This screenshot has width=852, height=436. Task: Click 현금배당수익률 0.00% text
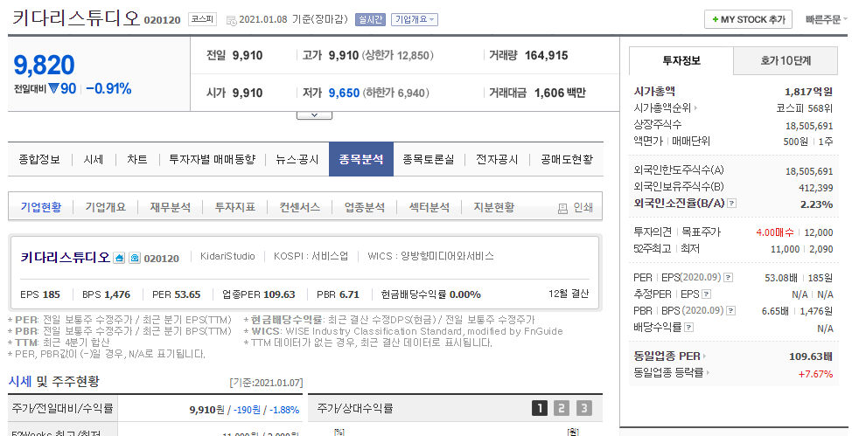click(431, 294)
